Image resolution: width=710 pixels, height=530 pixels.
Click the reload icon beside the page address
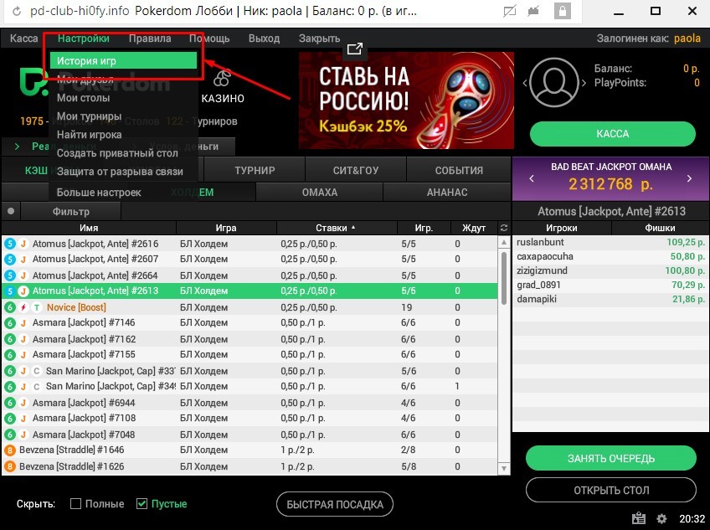[16, 11]
